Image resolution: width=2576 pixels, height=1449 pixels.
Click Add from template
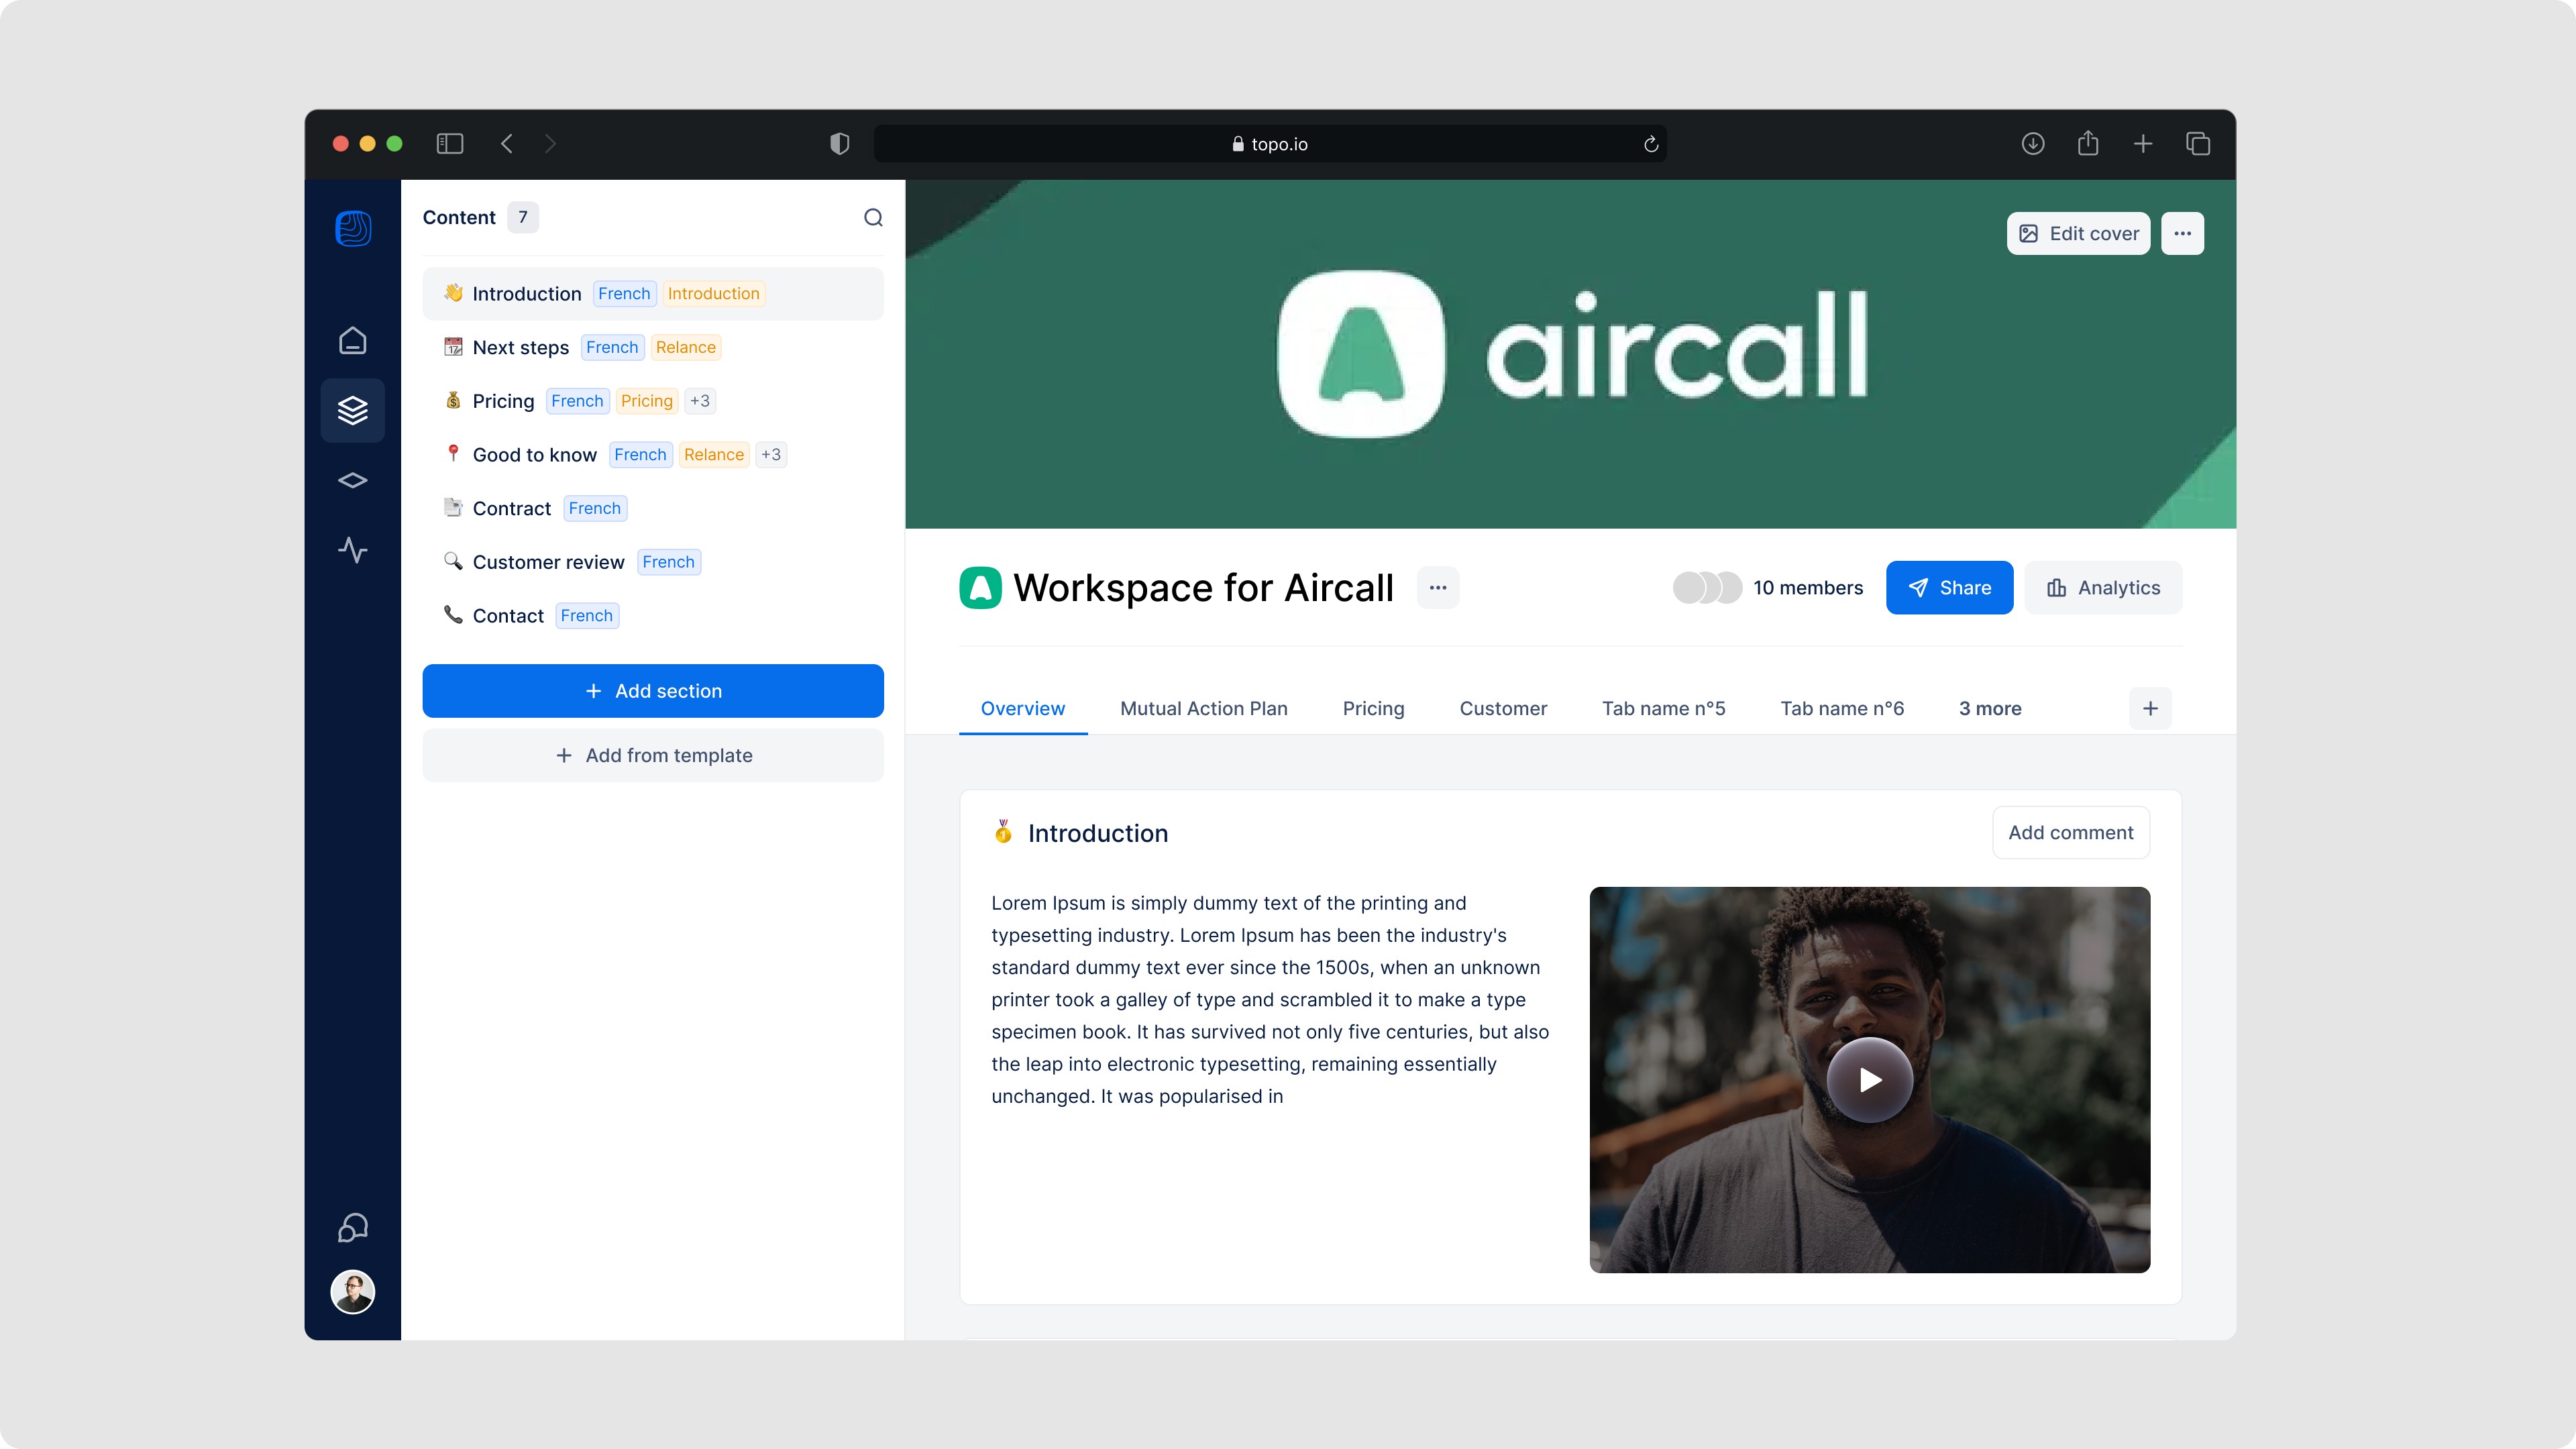tap(653, 755)
